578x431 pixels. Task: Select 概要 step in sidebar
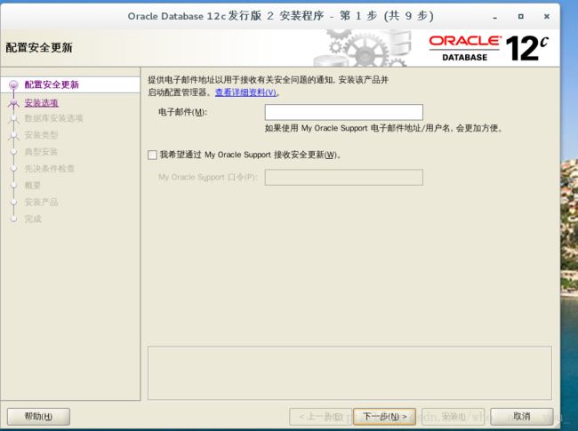coord(32,186)
